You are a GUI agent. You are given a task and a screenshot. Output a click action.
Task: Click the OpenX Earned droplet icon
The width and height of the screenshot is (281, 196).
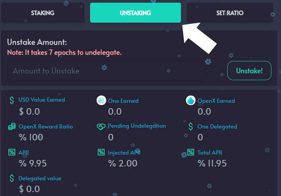[x=191, y=100]
